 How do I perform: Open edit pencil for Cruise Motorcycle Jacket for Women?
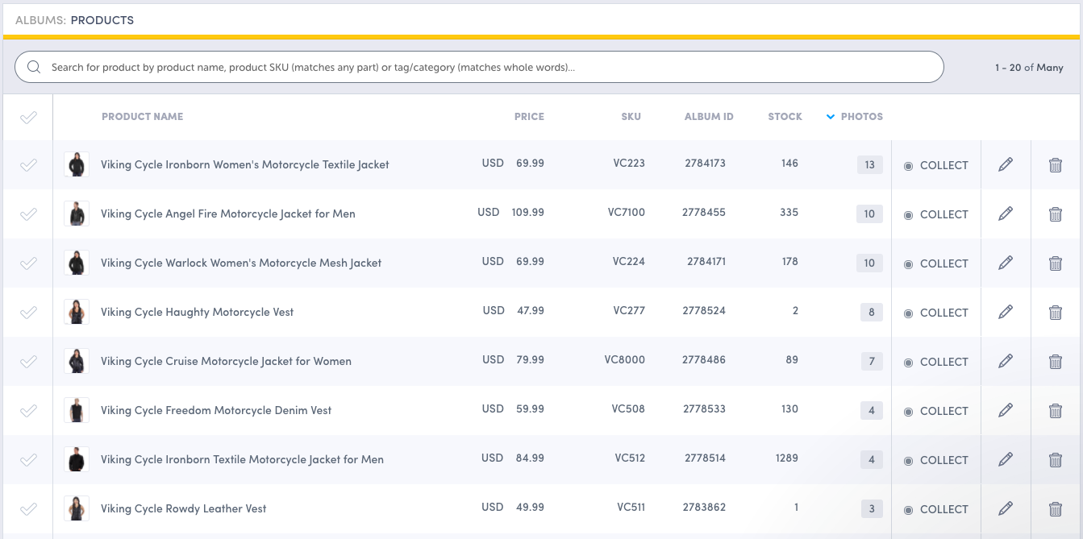point(1005,361)
